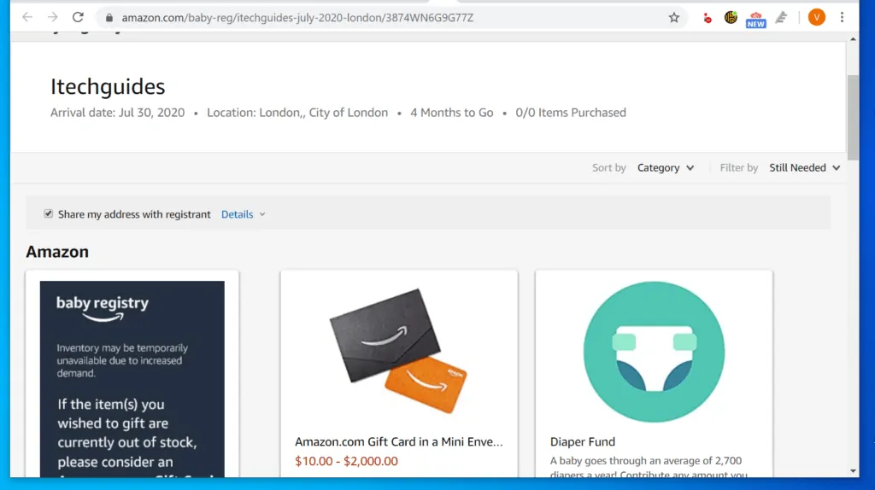The width and height of the screenshot is (875, 490).
Task: Click the Amazon section heading
Action: click(57, 252)
